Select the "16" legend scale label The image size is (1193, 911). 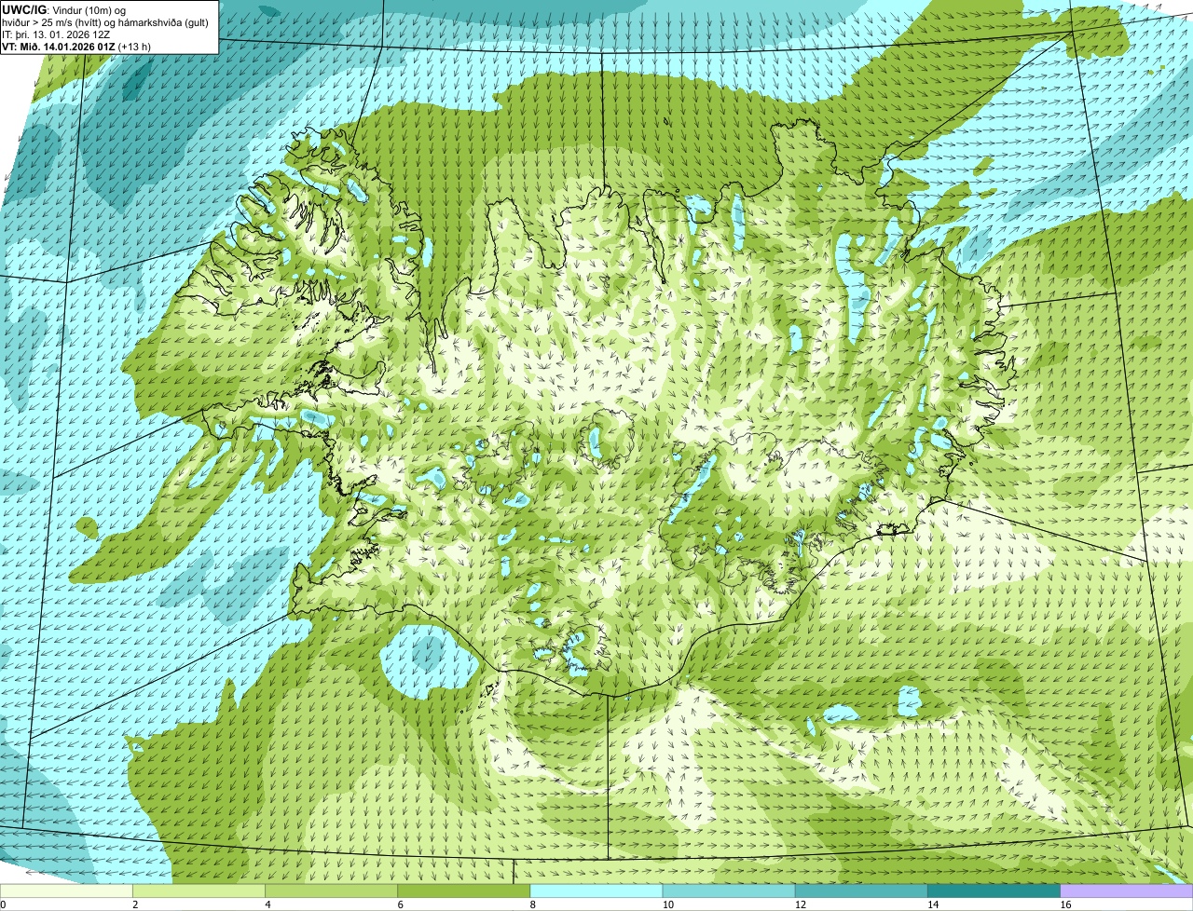(1064, 904)
